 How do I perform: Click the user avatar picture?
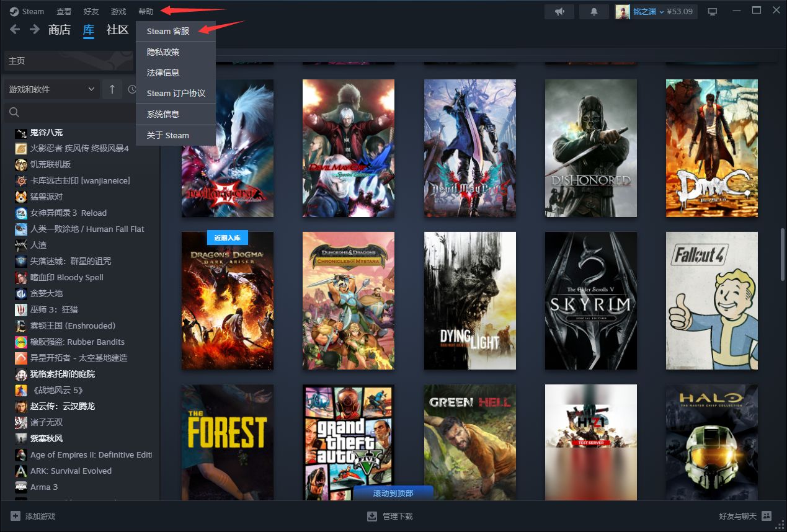pyautogui.click(x=623, y=11)
